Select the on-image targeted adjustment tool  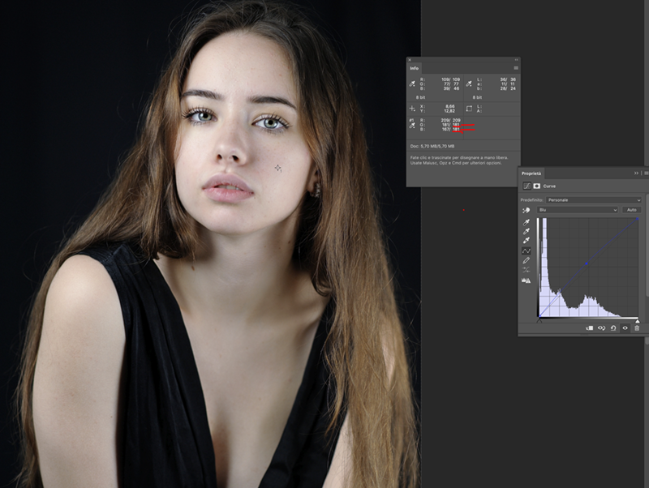point(527,210)
